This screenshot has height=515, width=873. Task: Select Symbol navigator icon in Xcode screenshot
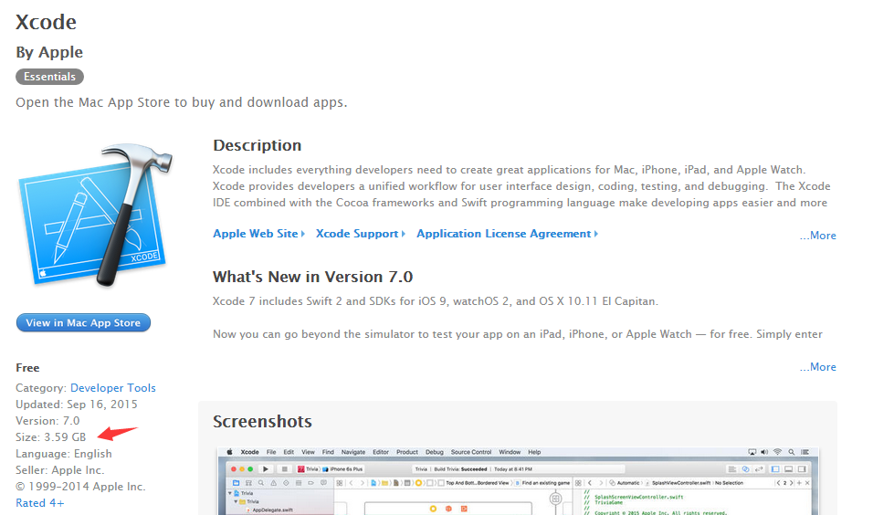coord(248,483)
